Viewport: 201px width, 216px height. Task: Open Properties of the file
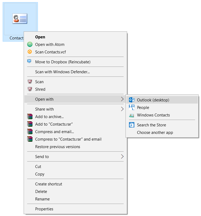pyautogui.click(x=75, y=209)
